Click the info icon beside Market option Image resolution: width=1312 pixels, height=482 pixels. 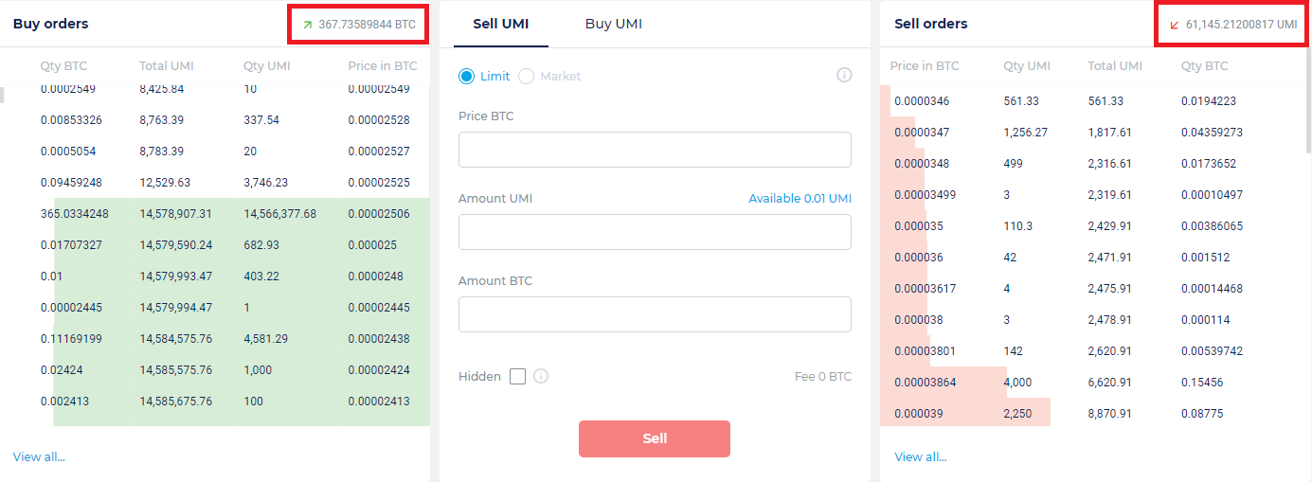[844, 75]
